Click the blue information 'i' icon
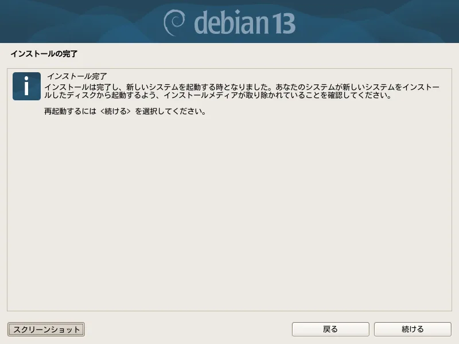 coord(26,87)
